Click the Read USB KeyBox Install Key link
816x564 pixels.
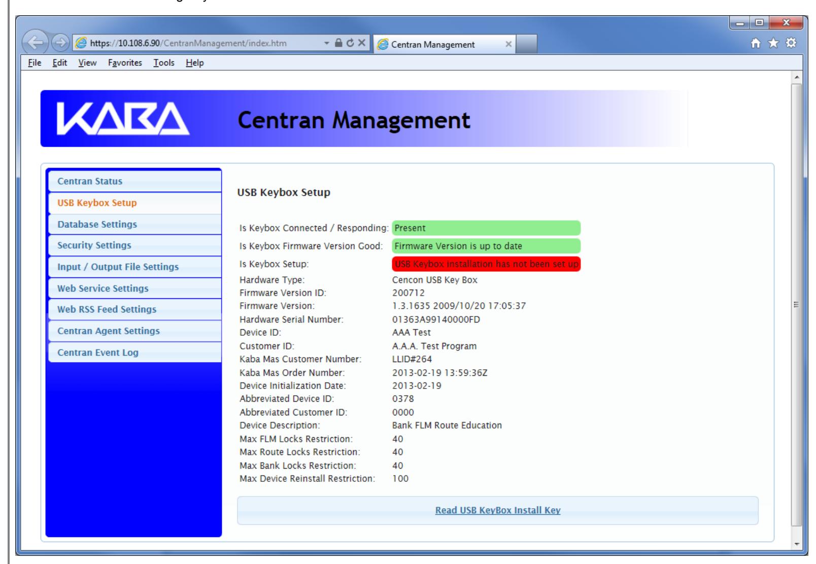click(x=498, y=510)
